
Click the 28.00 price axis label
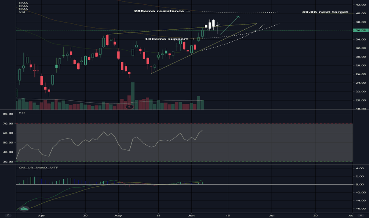click(x=361, y=65)
